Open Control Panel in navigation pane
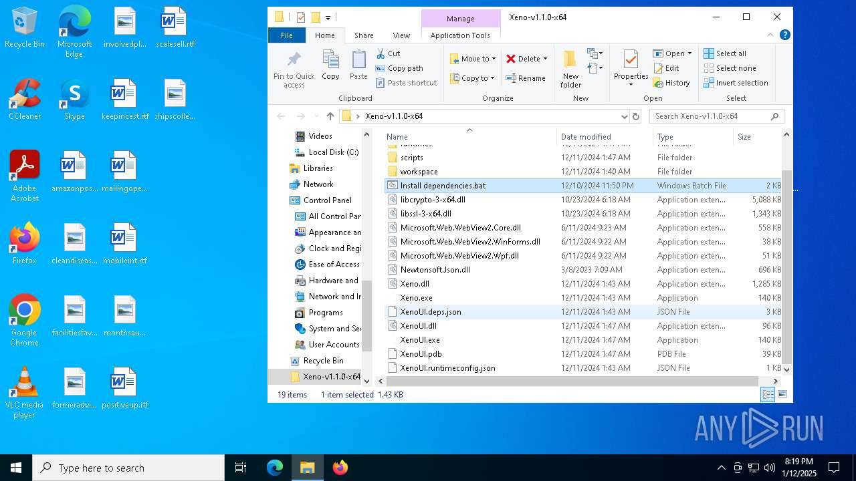 click(x=328, y=200)
